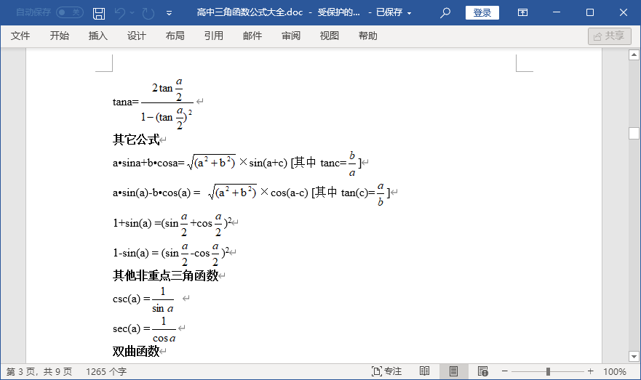Switch to Read Mode view icon
Image resolution: width=641 pixels, height=380 pixels.
[424, 371]
